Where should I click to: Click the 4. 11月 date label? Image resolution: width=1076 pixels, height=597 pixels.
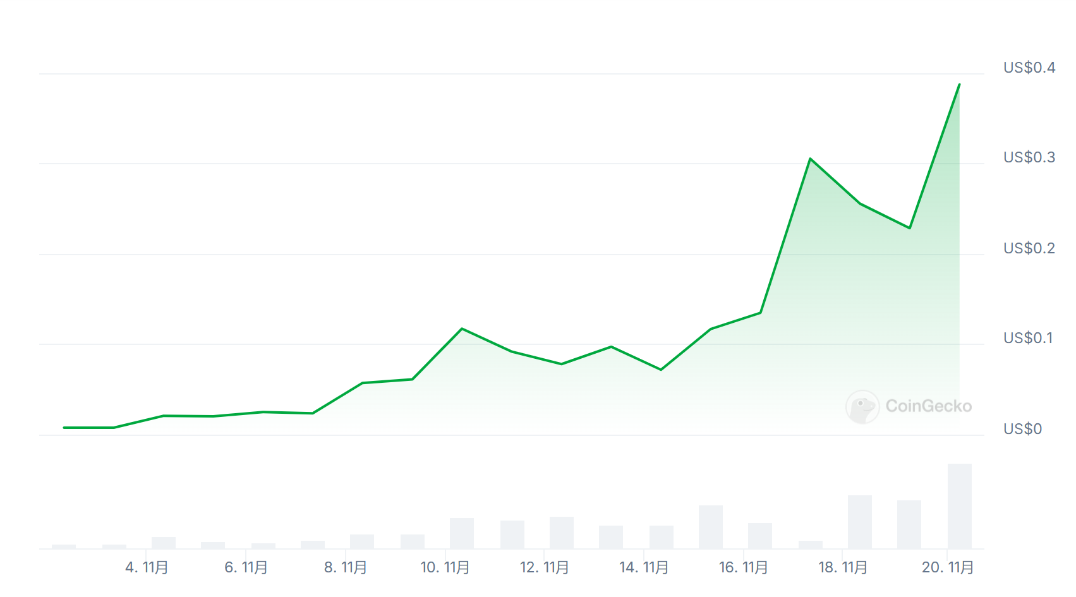[147, 567]
